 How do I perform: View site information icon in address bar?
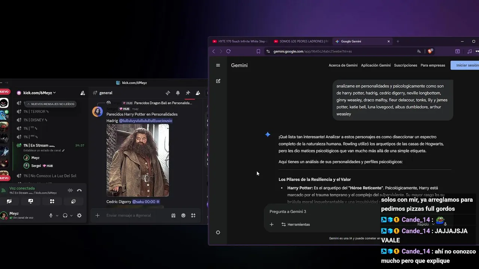click(268, 52)
